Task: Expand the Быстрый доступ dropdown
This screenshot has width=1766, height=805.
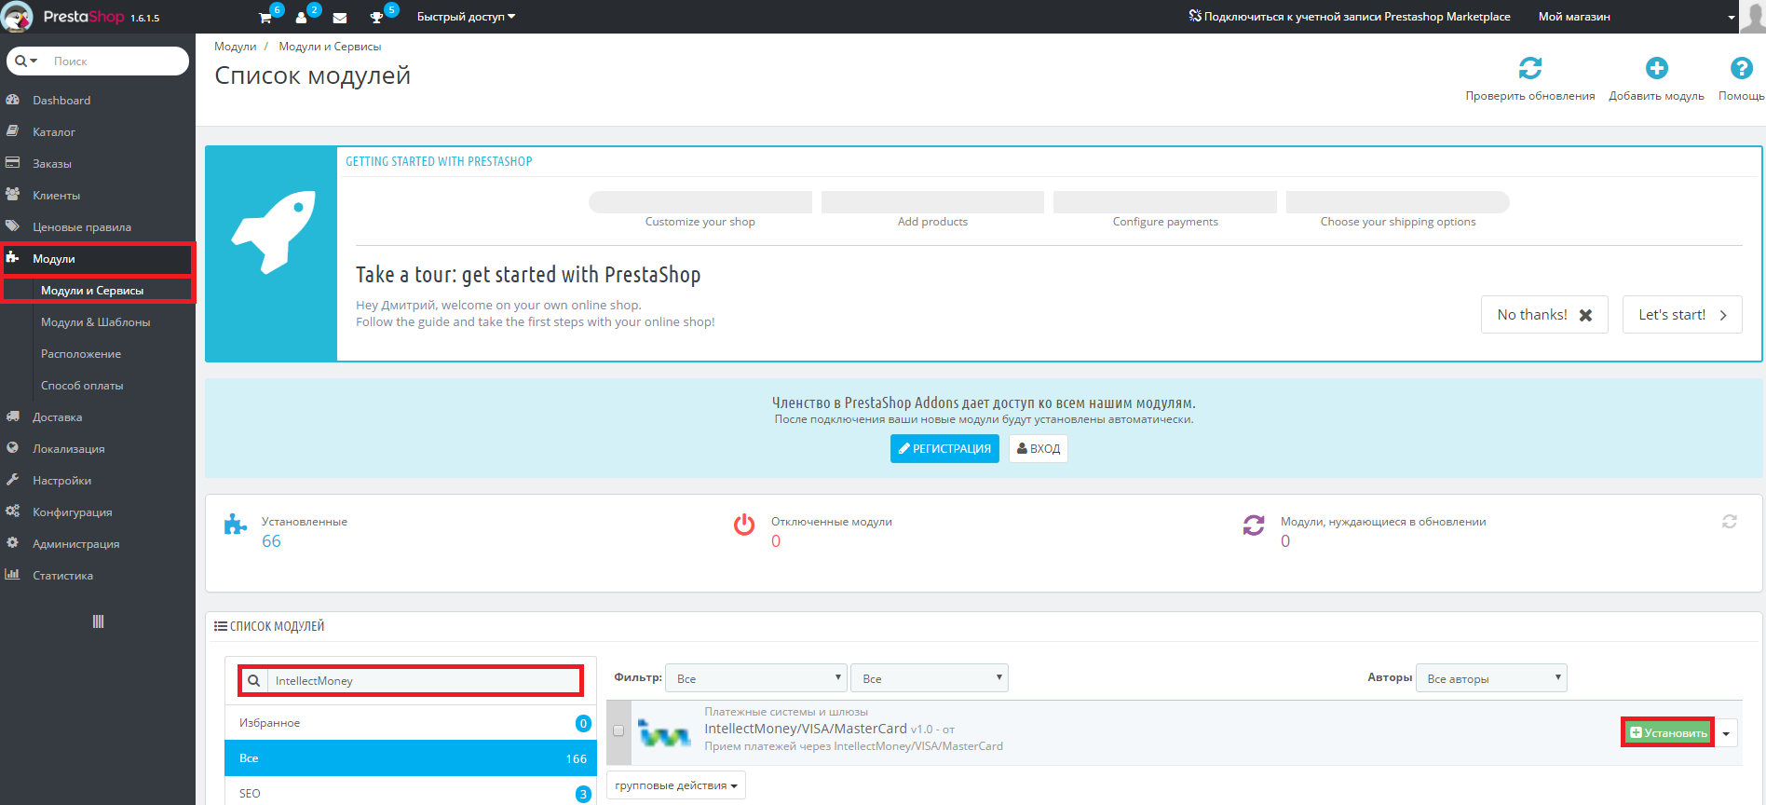Action: click(466, 17)
